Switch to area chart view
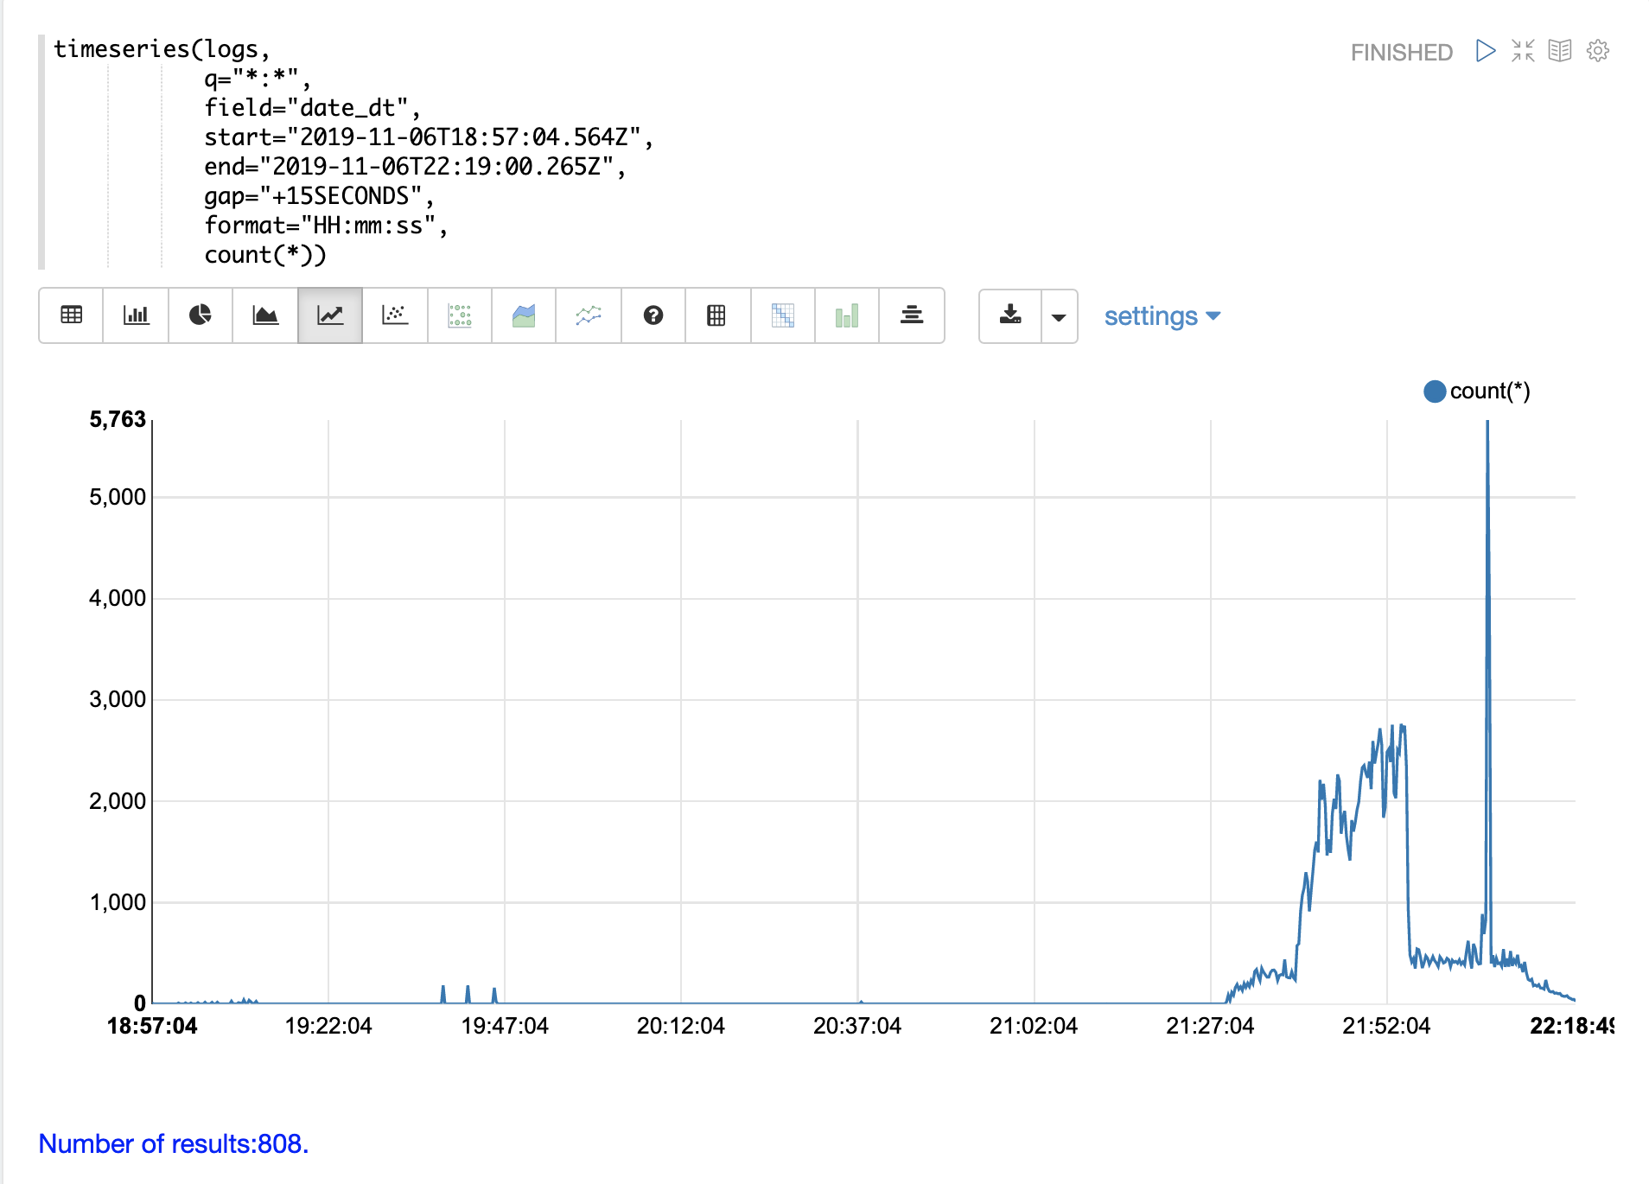 coord(265,315)
